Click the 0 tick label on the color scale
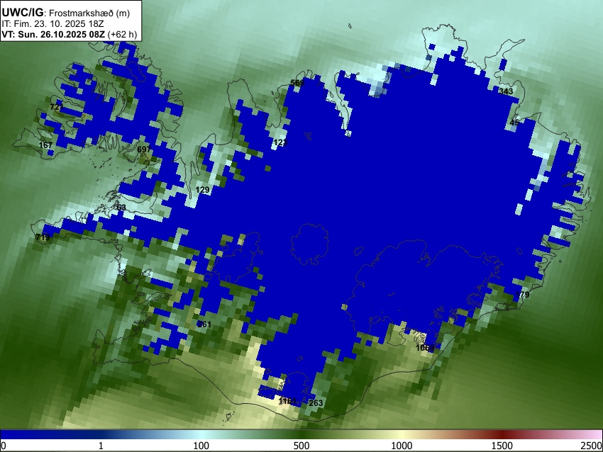The image size is (603, 452). (4, 446)
